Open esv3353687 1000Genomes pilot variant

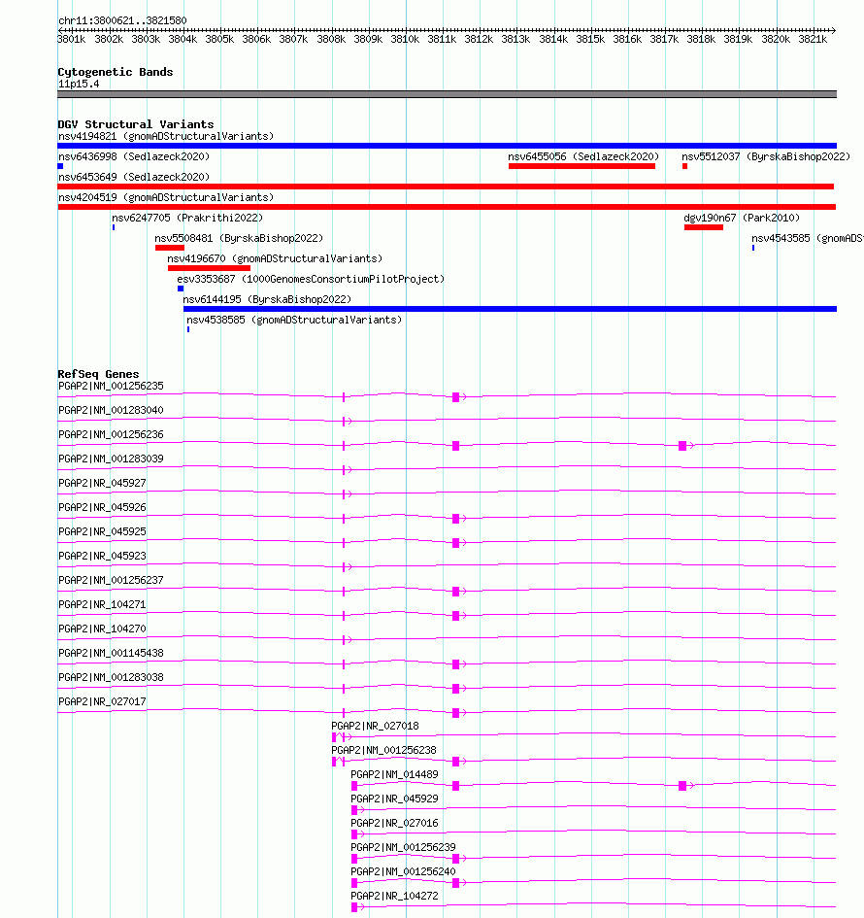(x=311, y=280)
